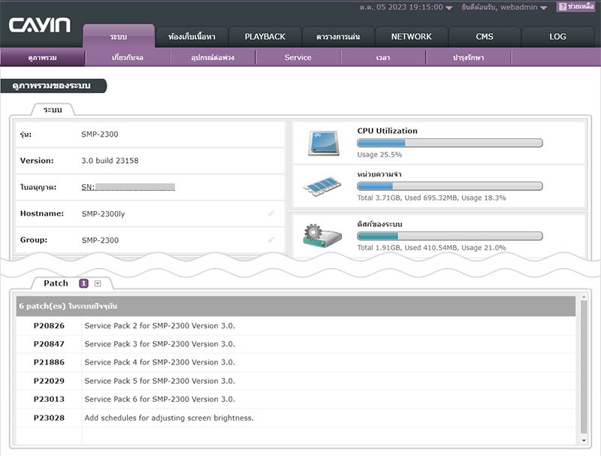Open the LOG tab
601x456 pixels.
(x=557, y=37)
